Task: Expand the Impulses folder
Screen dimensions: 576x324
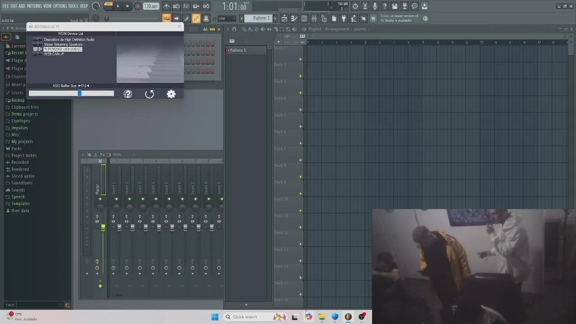Action: [x=19, y=128]
